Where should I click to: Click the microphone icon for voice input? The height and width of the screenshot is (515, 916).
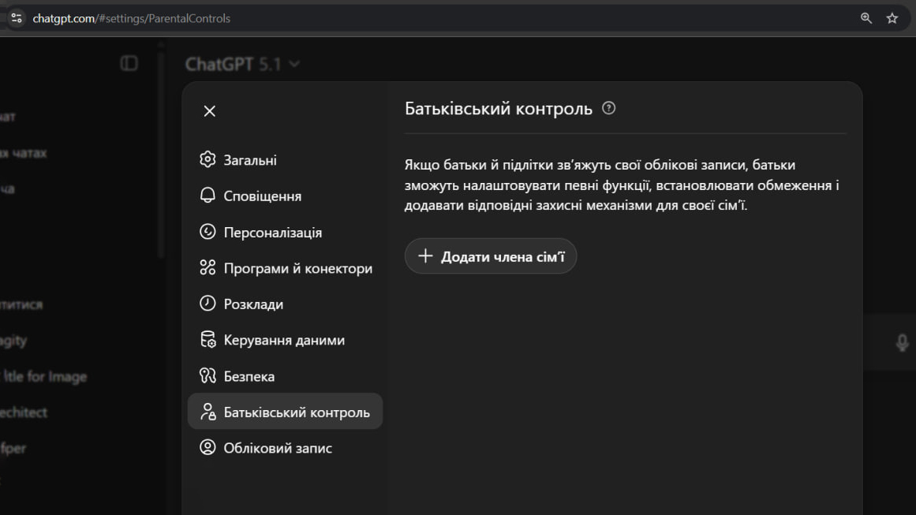[903, 341]
